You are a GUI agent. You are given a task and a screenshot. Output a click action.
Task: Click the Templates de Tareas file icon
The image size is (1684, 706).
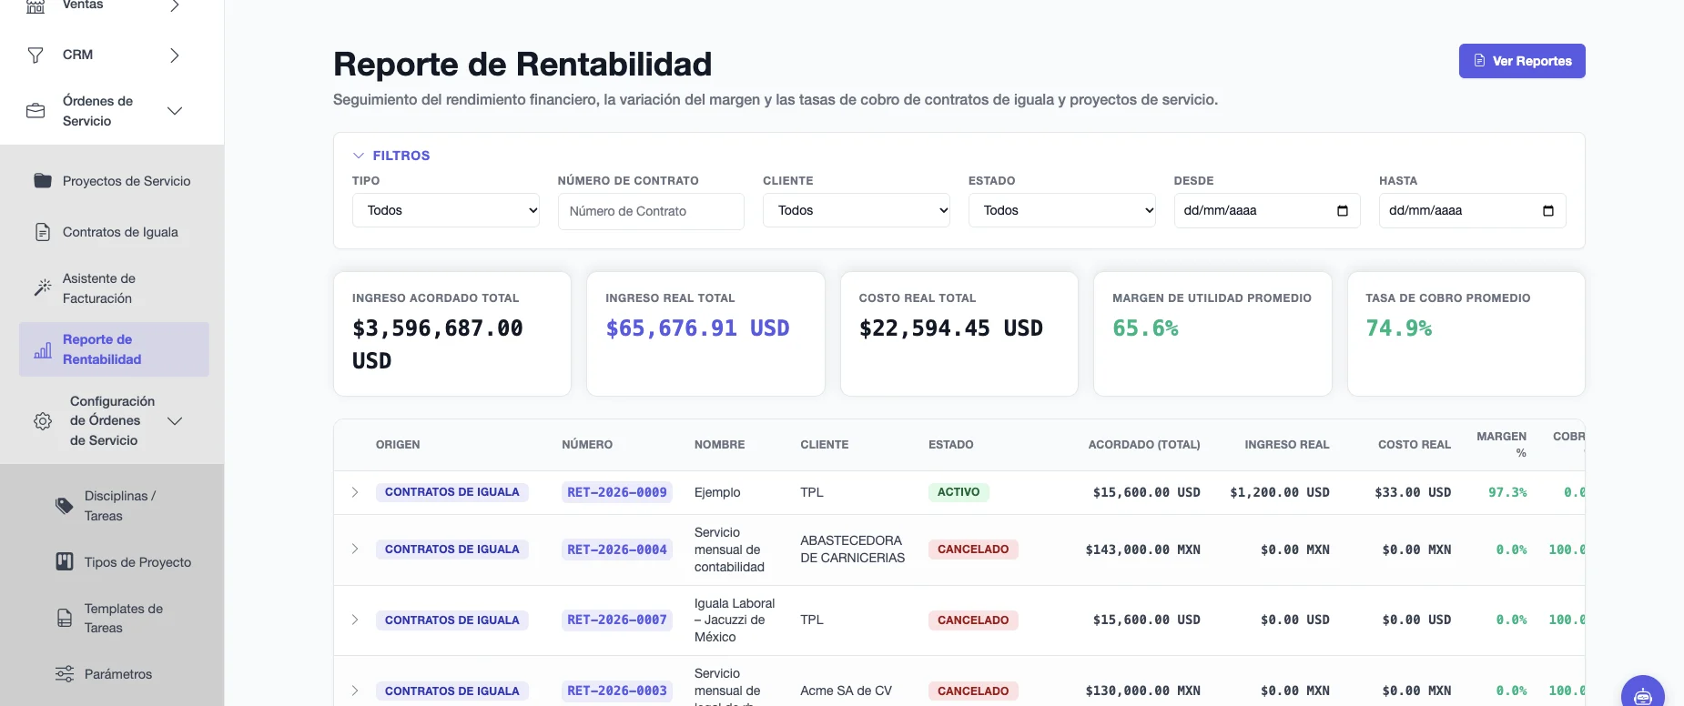click(x=65, y=619)
